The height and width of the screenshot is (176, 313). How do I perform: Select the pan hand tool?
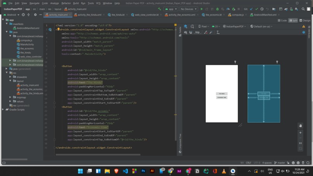point(301,125)
